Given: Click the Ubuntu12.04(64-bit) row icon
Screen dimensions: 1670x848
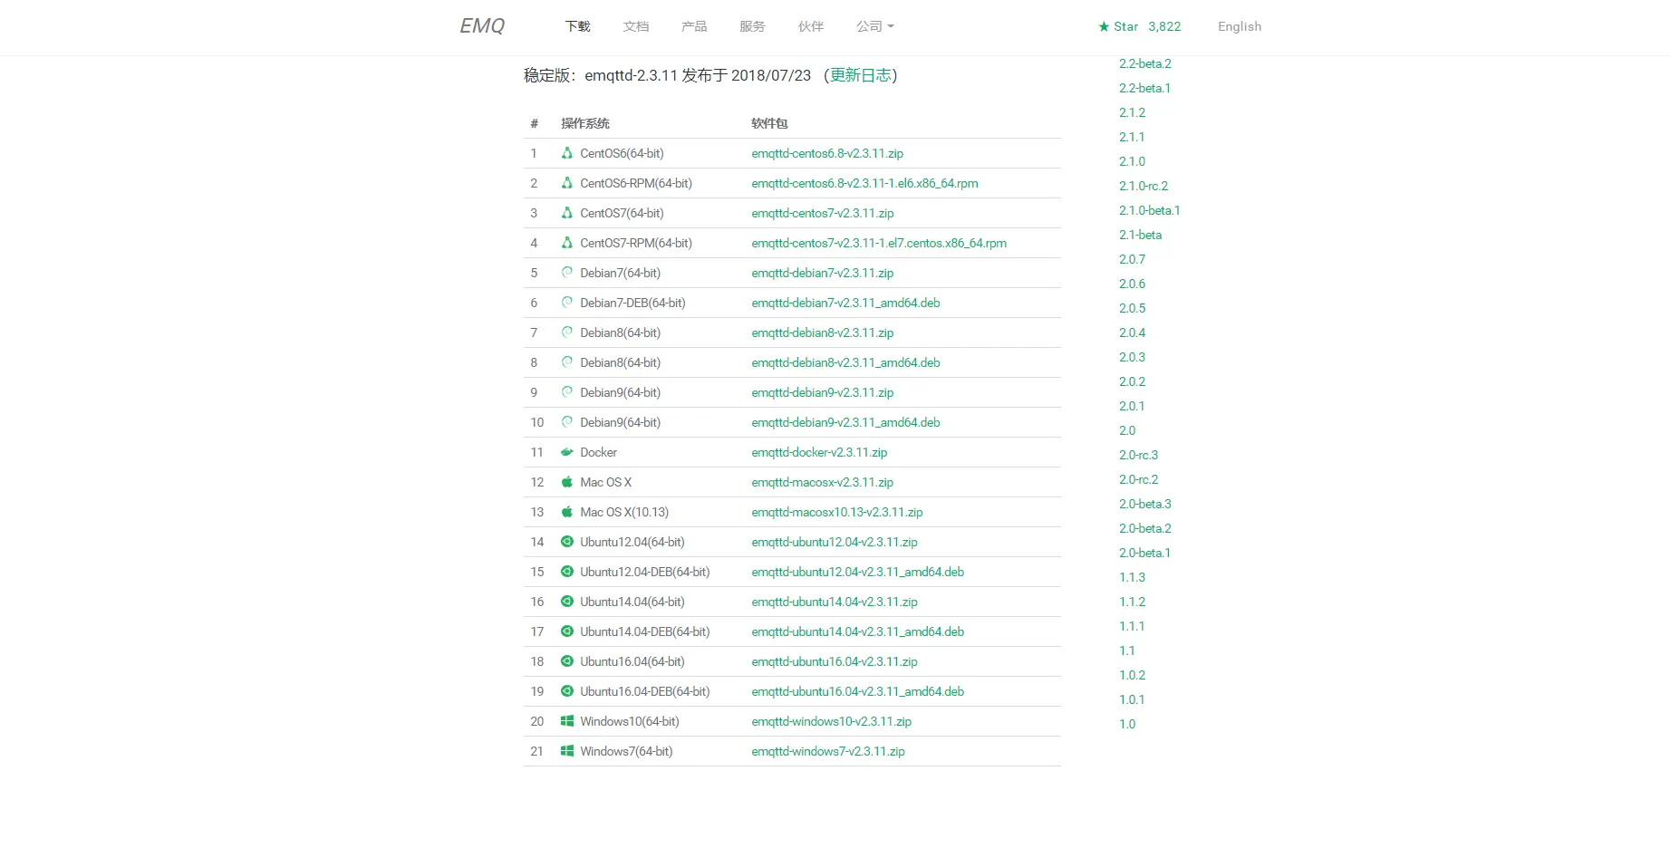Looking at the screenshot, I should pyautogui.click(x=566, y=542).
